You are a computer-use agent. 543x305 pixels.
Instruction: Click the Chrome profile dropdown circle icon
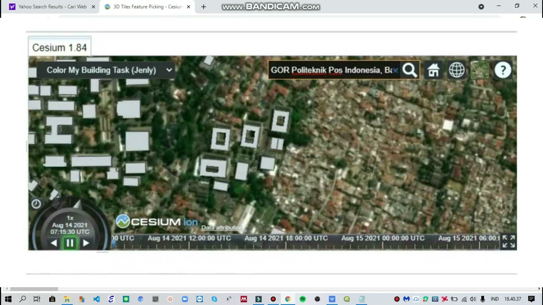tap(481, 7)
